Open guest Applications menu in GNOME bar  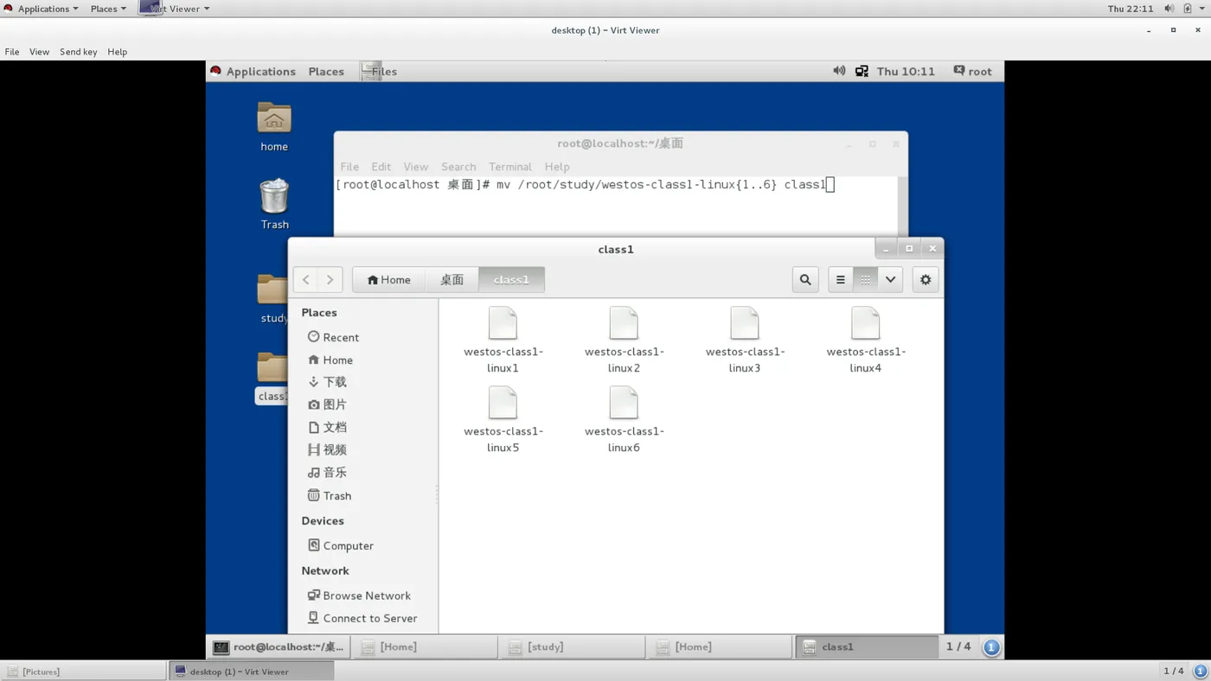click(253, 72)
